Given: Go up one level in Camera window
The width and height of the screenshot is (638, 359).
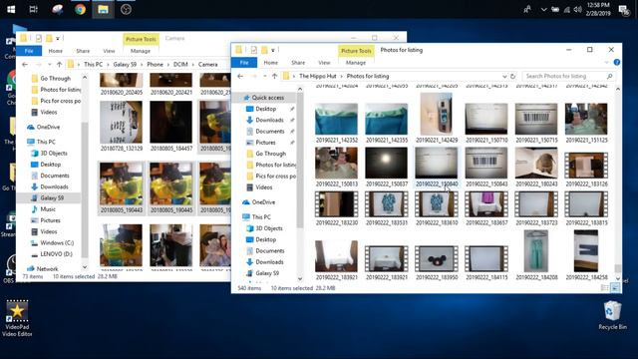Looking at the screenshot, I should (60, 64).
